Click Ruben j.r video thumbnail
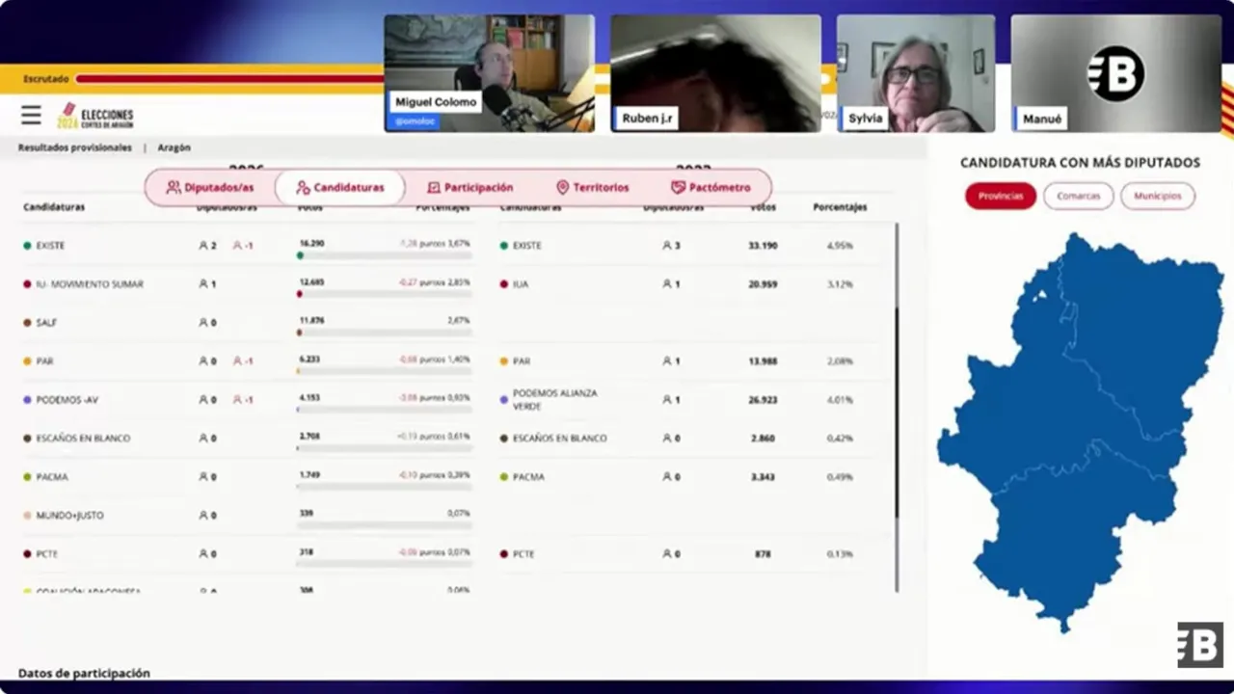Image resolution: width=1234 pixels, height=694 pixels. pos(715,73)
